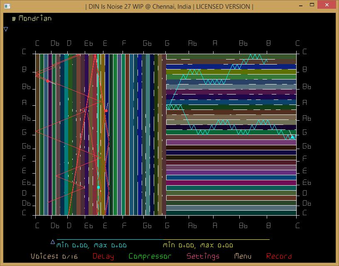339x266 pixels.
Task: Click the Bb note label on top axis
Action: pos(243,43)
